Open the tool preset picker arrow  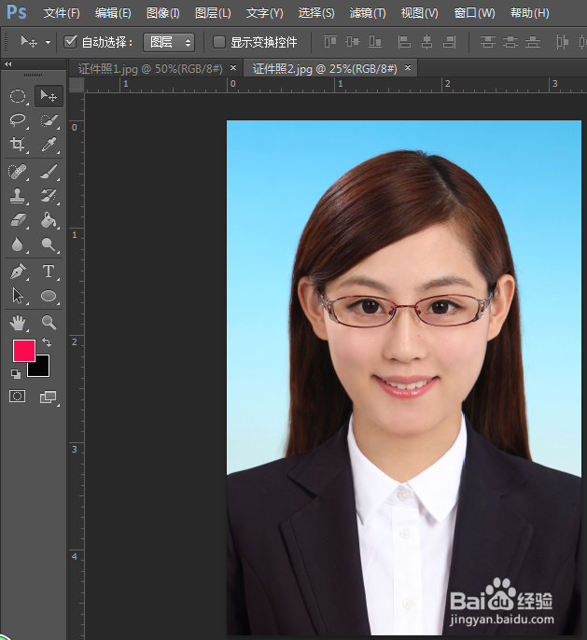pos(49,42)
